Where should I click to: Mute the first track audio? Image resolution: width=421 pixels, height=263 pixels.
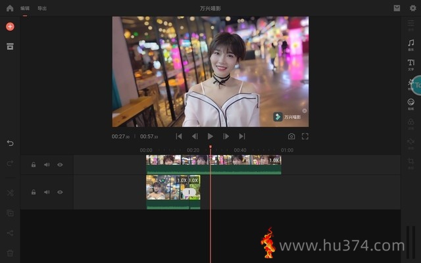tap(47, 165)
